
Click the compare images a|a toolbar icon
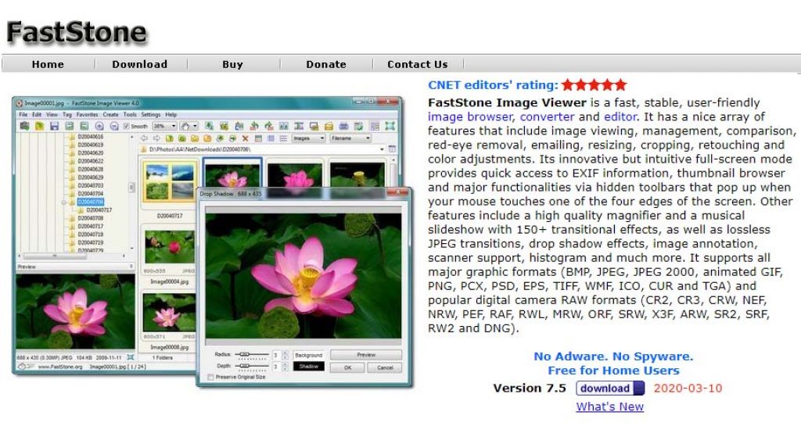(283, 126)
